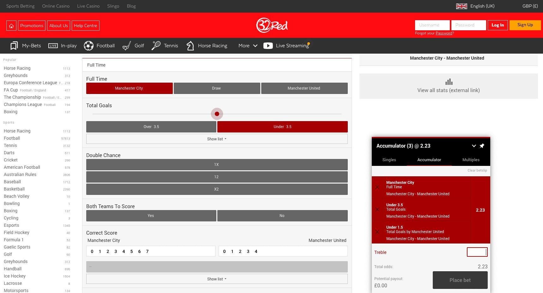Select the Football ball icon
The width and height of the screenshot is (543, 293).
(89, 46)
